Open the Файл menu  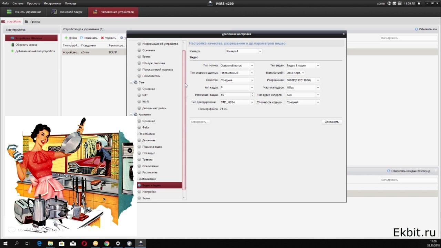(6, 3)
